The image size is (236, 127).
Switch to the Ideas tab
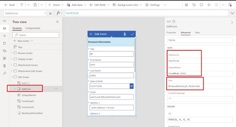coord(197,32)
